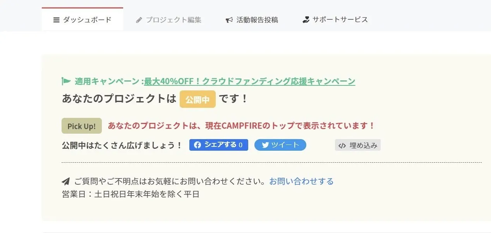The height and width of the screenshot is (233, 491).
Task: Click the yellow 公開中 status badge
Action: click(197, 99)
